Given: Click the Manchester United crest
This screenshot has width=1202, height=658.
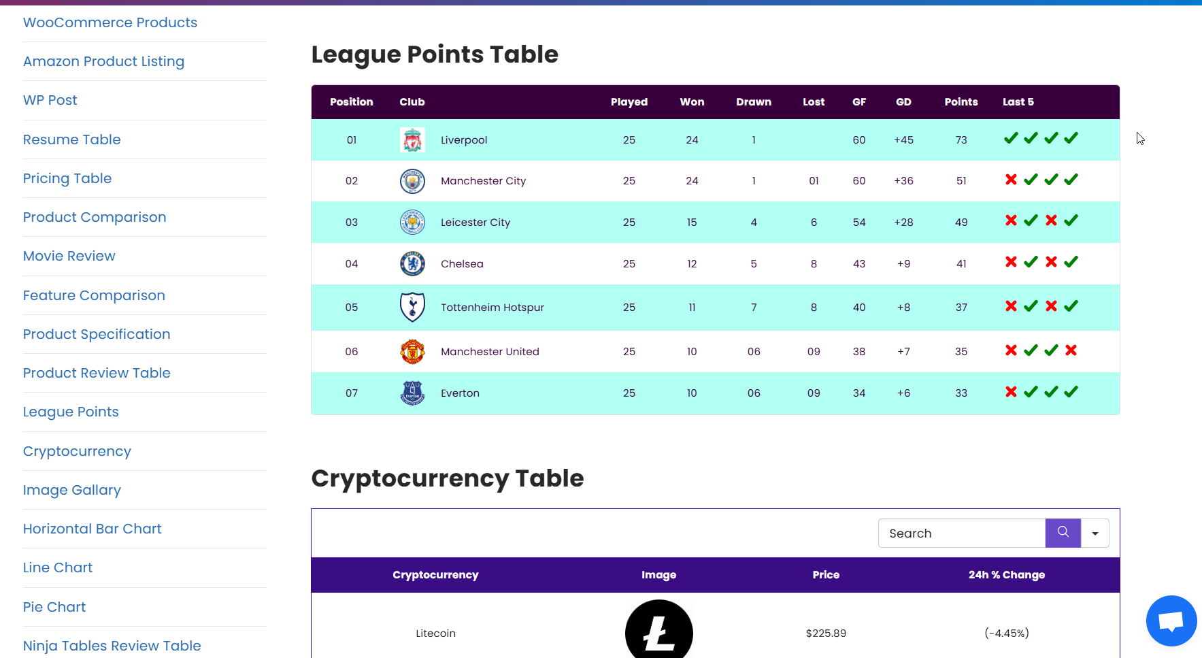Looking at the screenshot, I should (x=412, y=351).
